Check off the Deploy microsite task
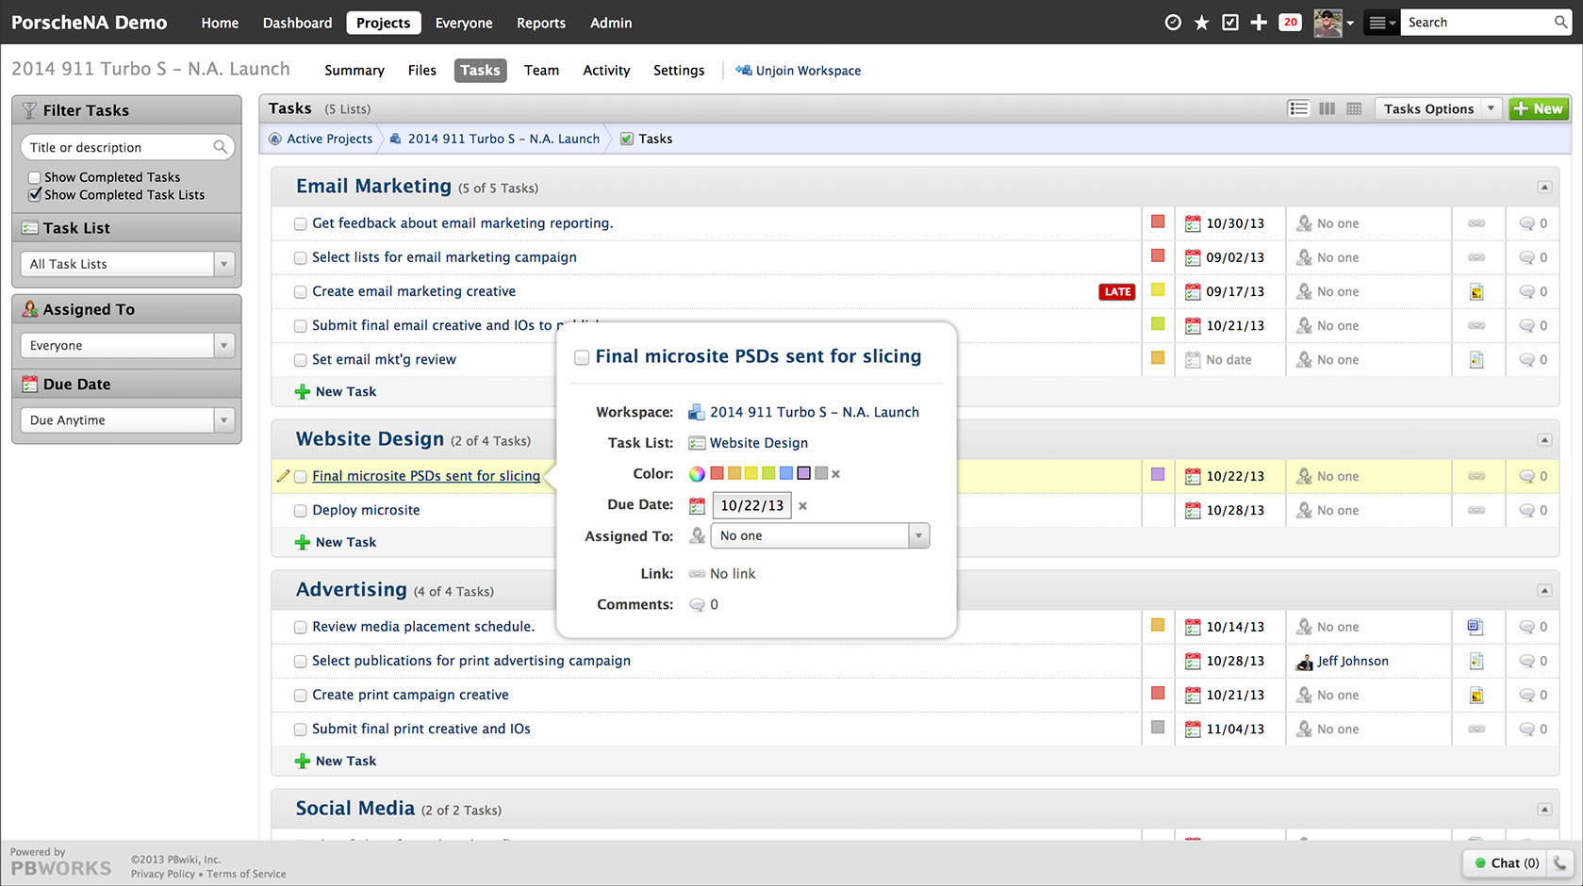 point(300,510)
